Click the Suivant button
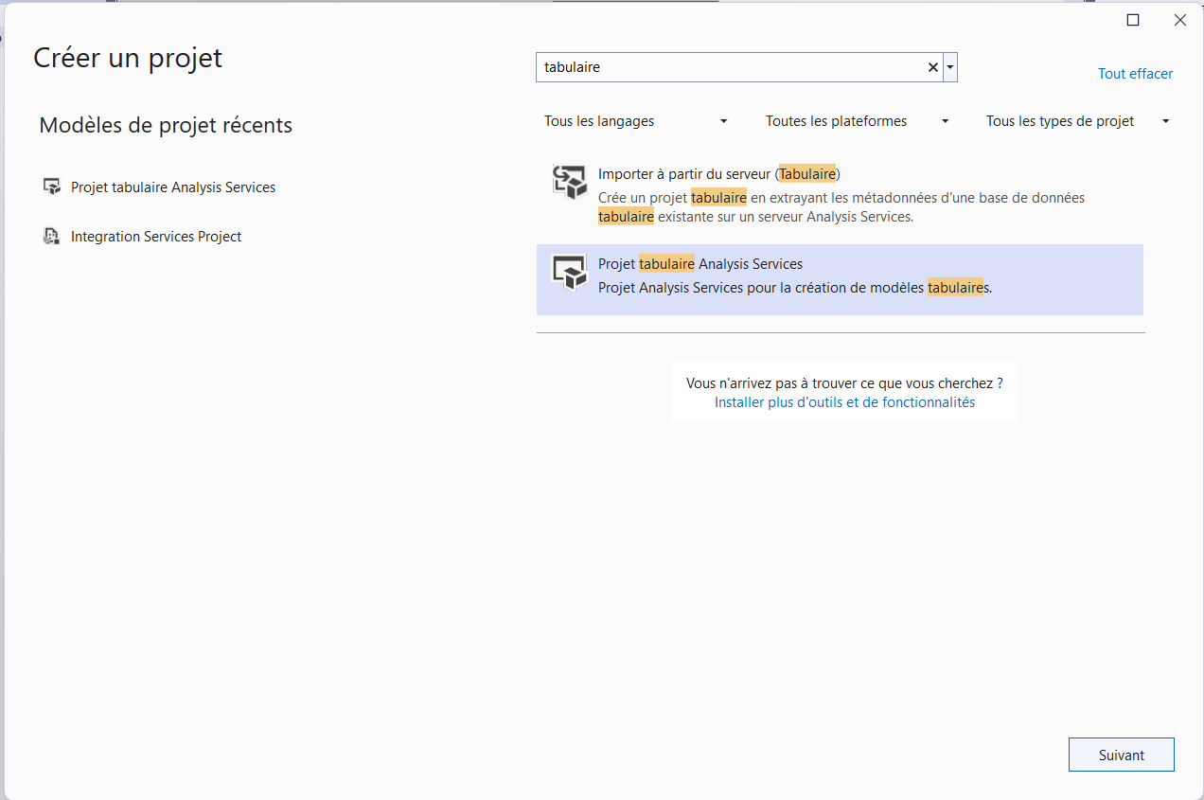This screenshot has height=800, width=1204. [x=1122, y=756]
